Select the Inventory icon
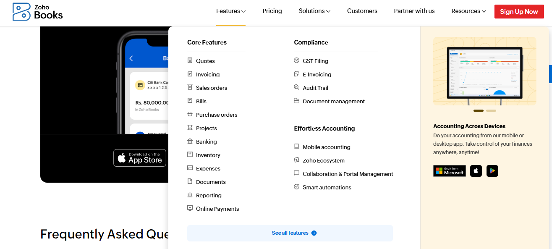The height and width of the screenshot is (249, 552). click(190, 155)
